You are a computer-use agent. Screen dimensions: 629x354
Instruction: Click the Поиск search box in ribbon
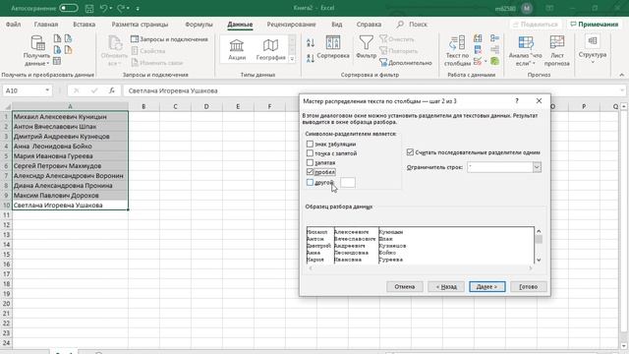[412, 25]
